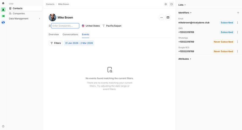The height and width of the screenshot is (130, 242).
Task: Click the WhatsApp number +15553319789
Action: pyautogui.click(x=186, y=42)
